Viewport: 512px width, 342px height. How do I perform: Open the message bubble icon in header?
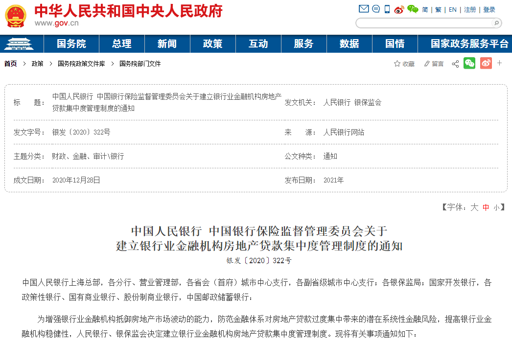(x=376, y=9)
